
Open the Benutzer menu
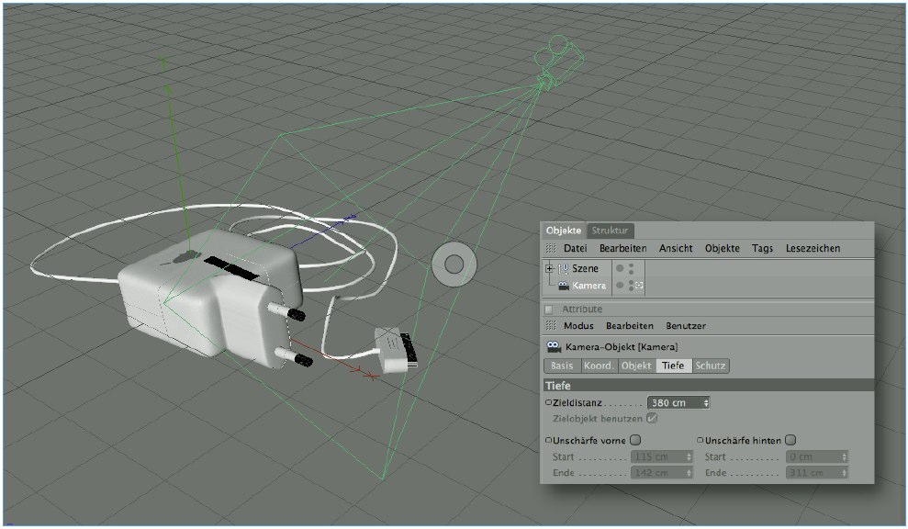tap(686, 326)
